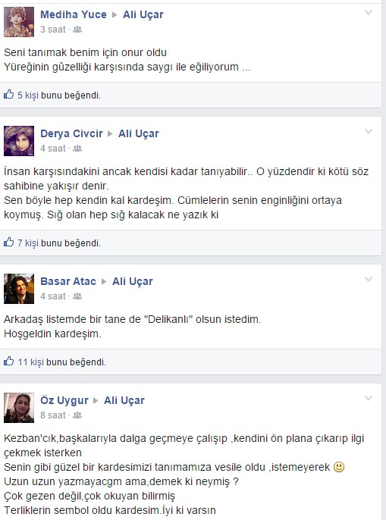Click audience friends icon beside 3 saat
The width and height of the screenshot is (386, 520).
tap(77, 30)
